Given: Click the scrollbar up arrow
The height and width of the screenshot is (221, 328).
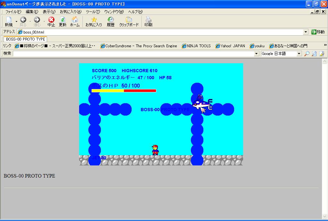Looking at the screenshot, I should pyautogui.click(x=324, y=61).
